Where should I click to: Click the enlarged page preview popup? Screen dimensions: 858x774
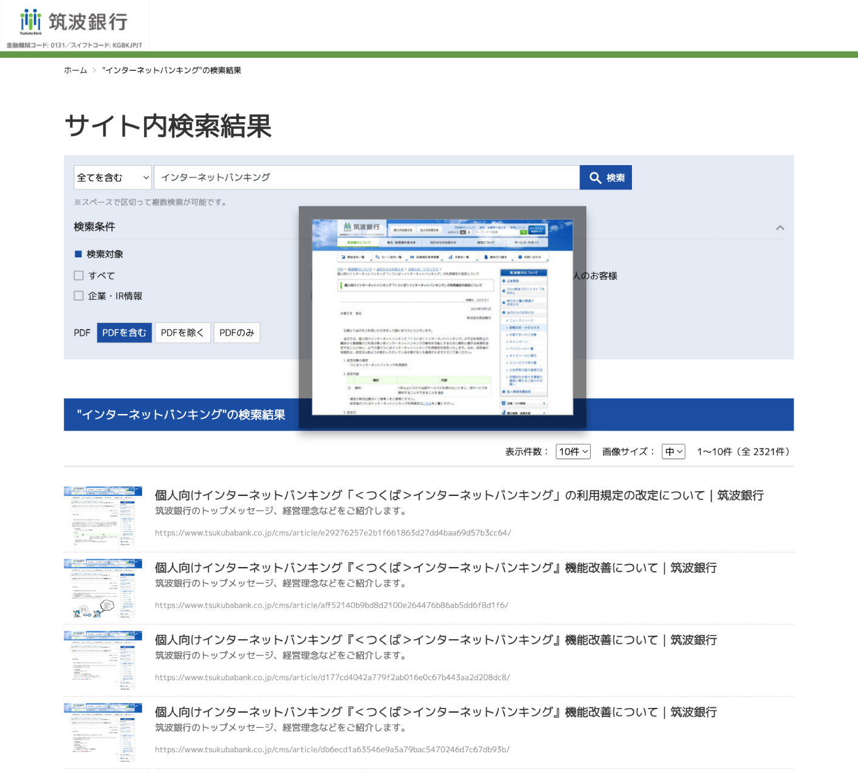click(x=442, y=317)
